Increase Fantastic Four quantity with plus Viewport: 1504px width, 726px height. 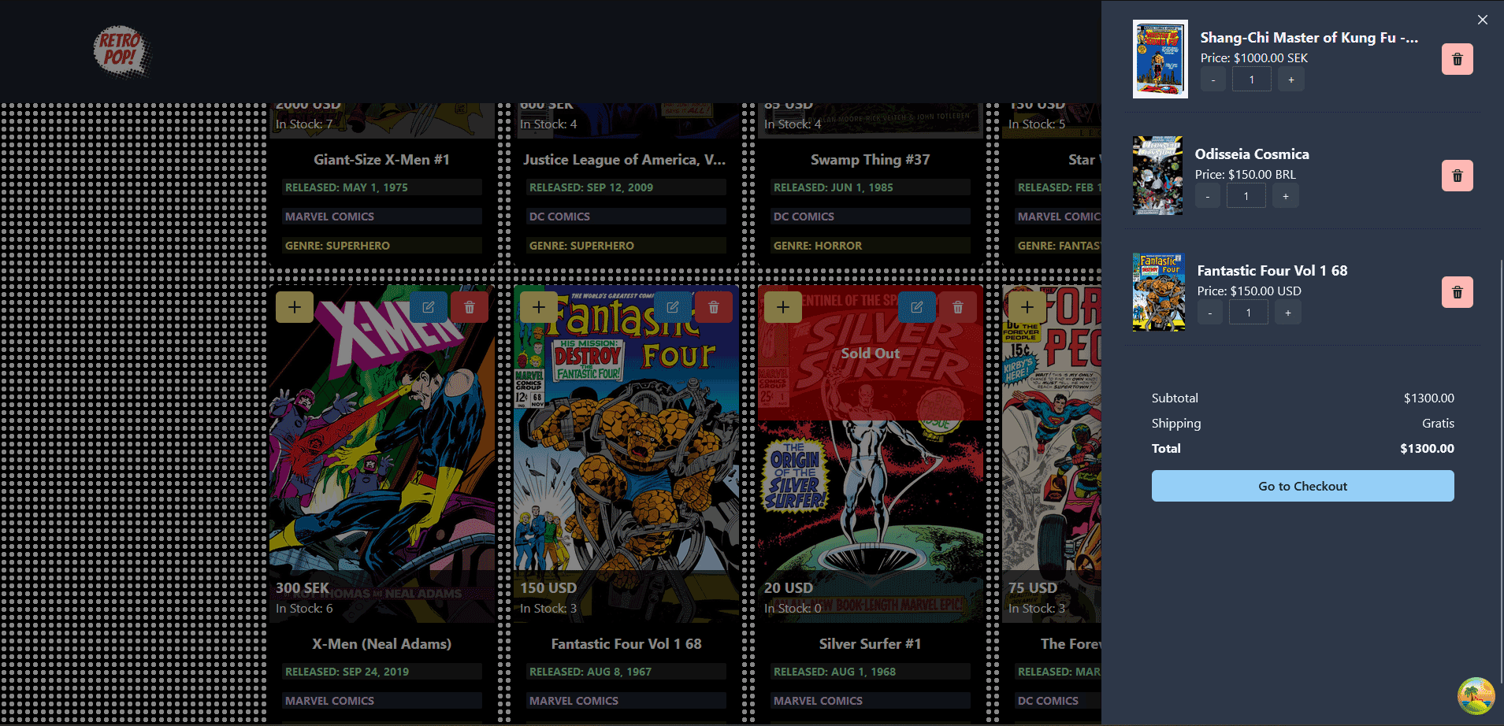coord(1287,312)
